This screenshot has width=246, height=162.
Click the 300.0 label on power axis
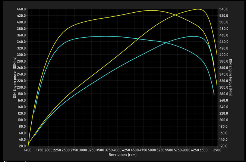click(21, 55)
